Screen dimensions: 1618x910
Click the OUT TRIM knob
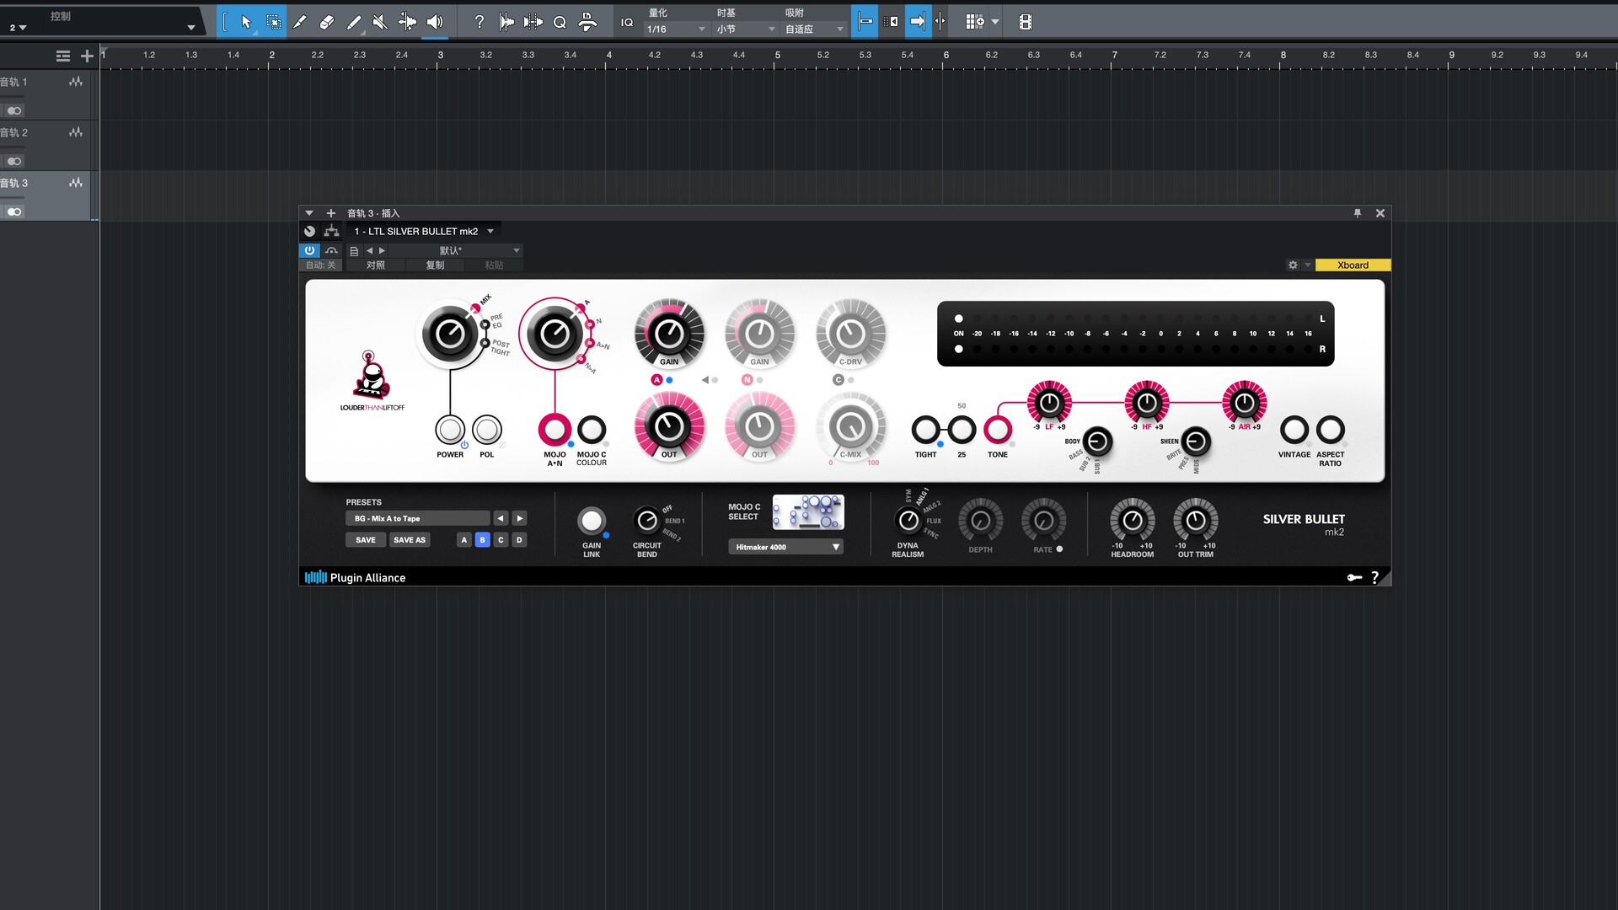coord(1196,521)
